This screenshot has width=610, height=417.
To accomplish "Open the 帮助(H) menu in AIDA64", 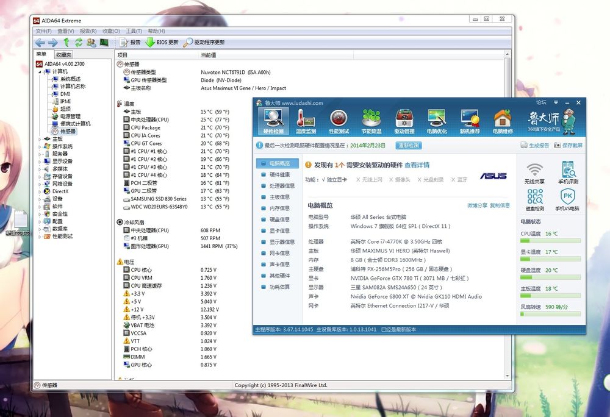I will (156, 31).
